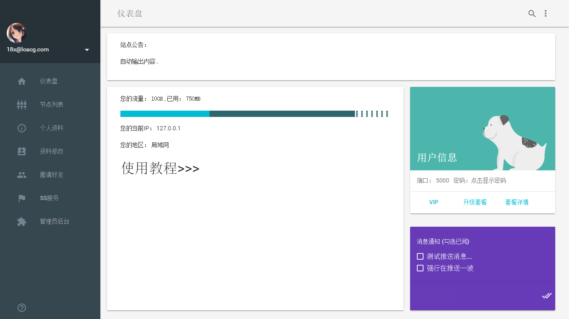Expand the account menu under 18x@loacg.com
569x319 pixels.
coord(87,49)
